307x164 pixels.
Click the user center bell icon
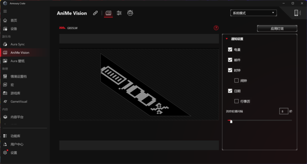click(x=5, y=145)
